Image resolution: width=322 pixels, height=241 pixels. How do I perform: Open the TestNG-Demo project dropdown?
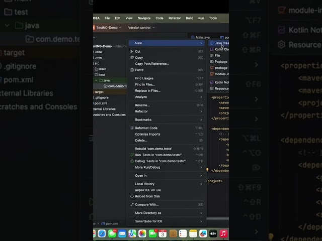coord(109,28)
